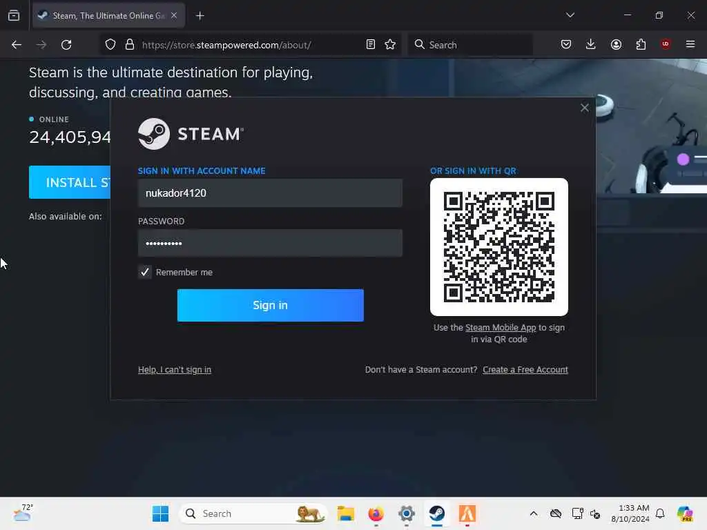The width and height of the screenshot is (707, 530).
Task: Click the sign-in QR code
Action: pyautogui.click(x=498, y=247)
